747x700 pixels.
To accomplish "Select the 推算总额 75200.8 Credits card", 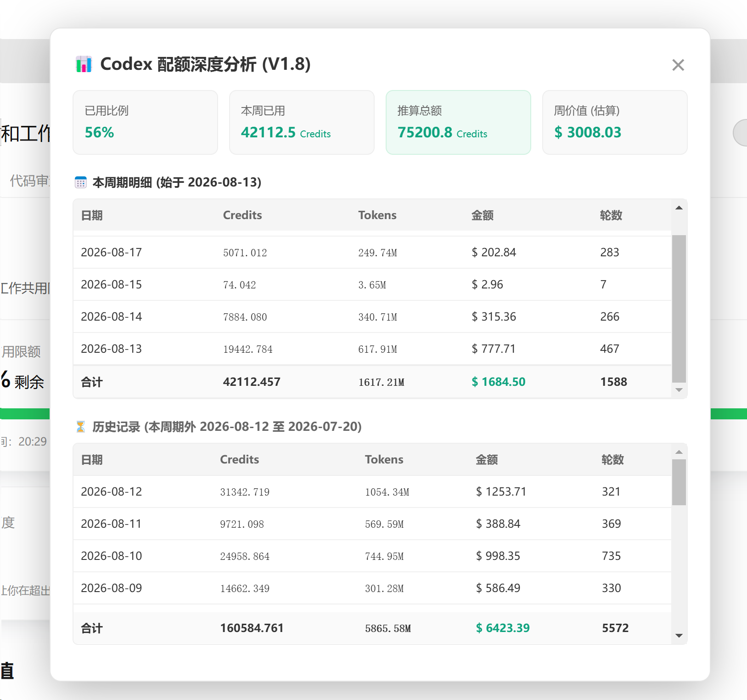I will click(x=458, y=122).
